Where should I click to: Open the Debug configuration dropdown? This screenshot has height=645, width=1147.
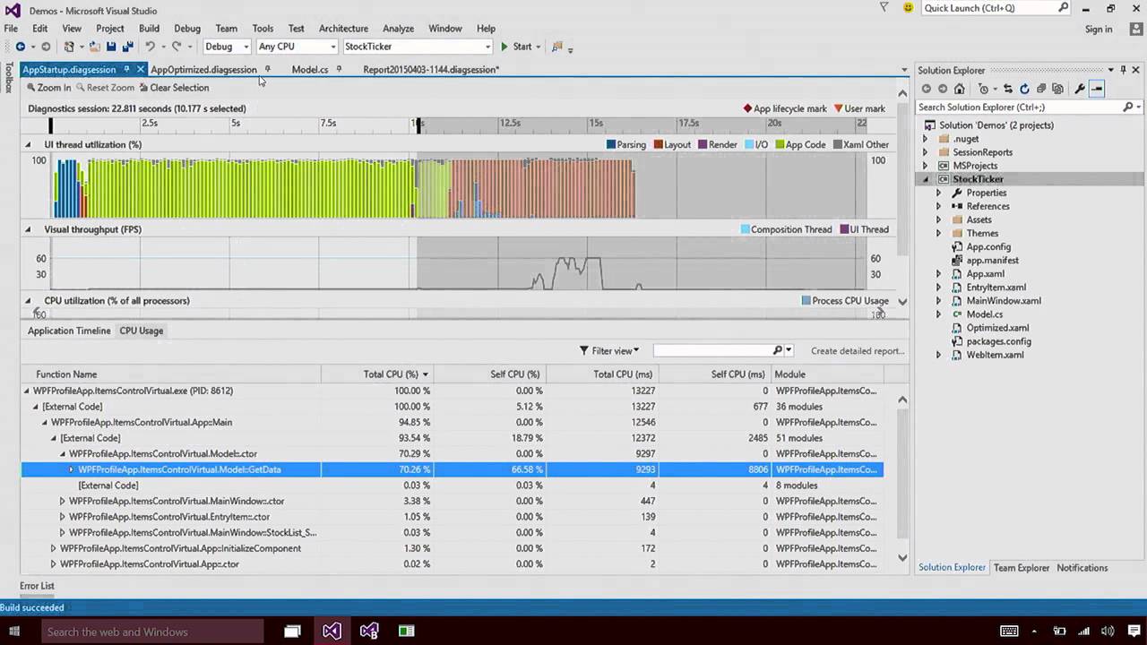coord(227,47)
